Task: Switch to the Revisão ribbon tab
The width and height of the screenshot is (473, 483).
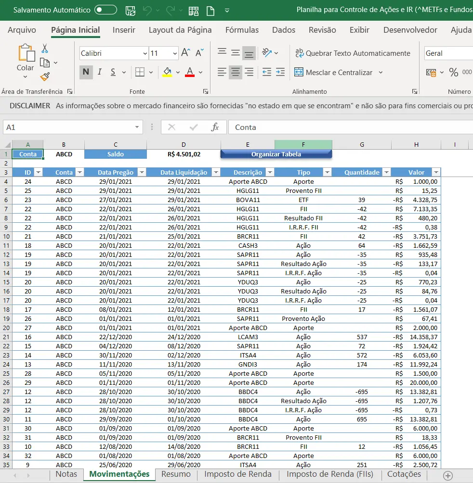Action: point(323,30)
